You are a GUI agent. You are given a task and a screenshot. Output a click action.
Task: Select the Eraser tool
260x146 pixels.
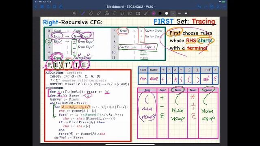[91, 13]
